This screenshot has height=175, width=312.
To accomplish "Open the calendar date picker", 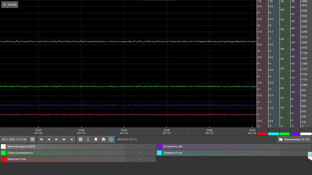I will (32, 139).
